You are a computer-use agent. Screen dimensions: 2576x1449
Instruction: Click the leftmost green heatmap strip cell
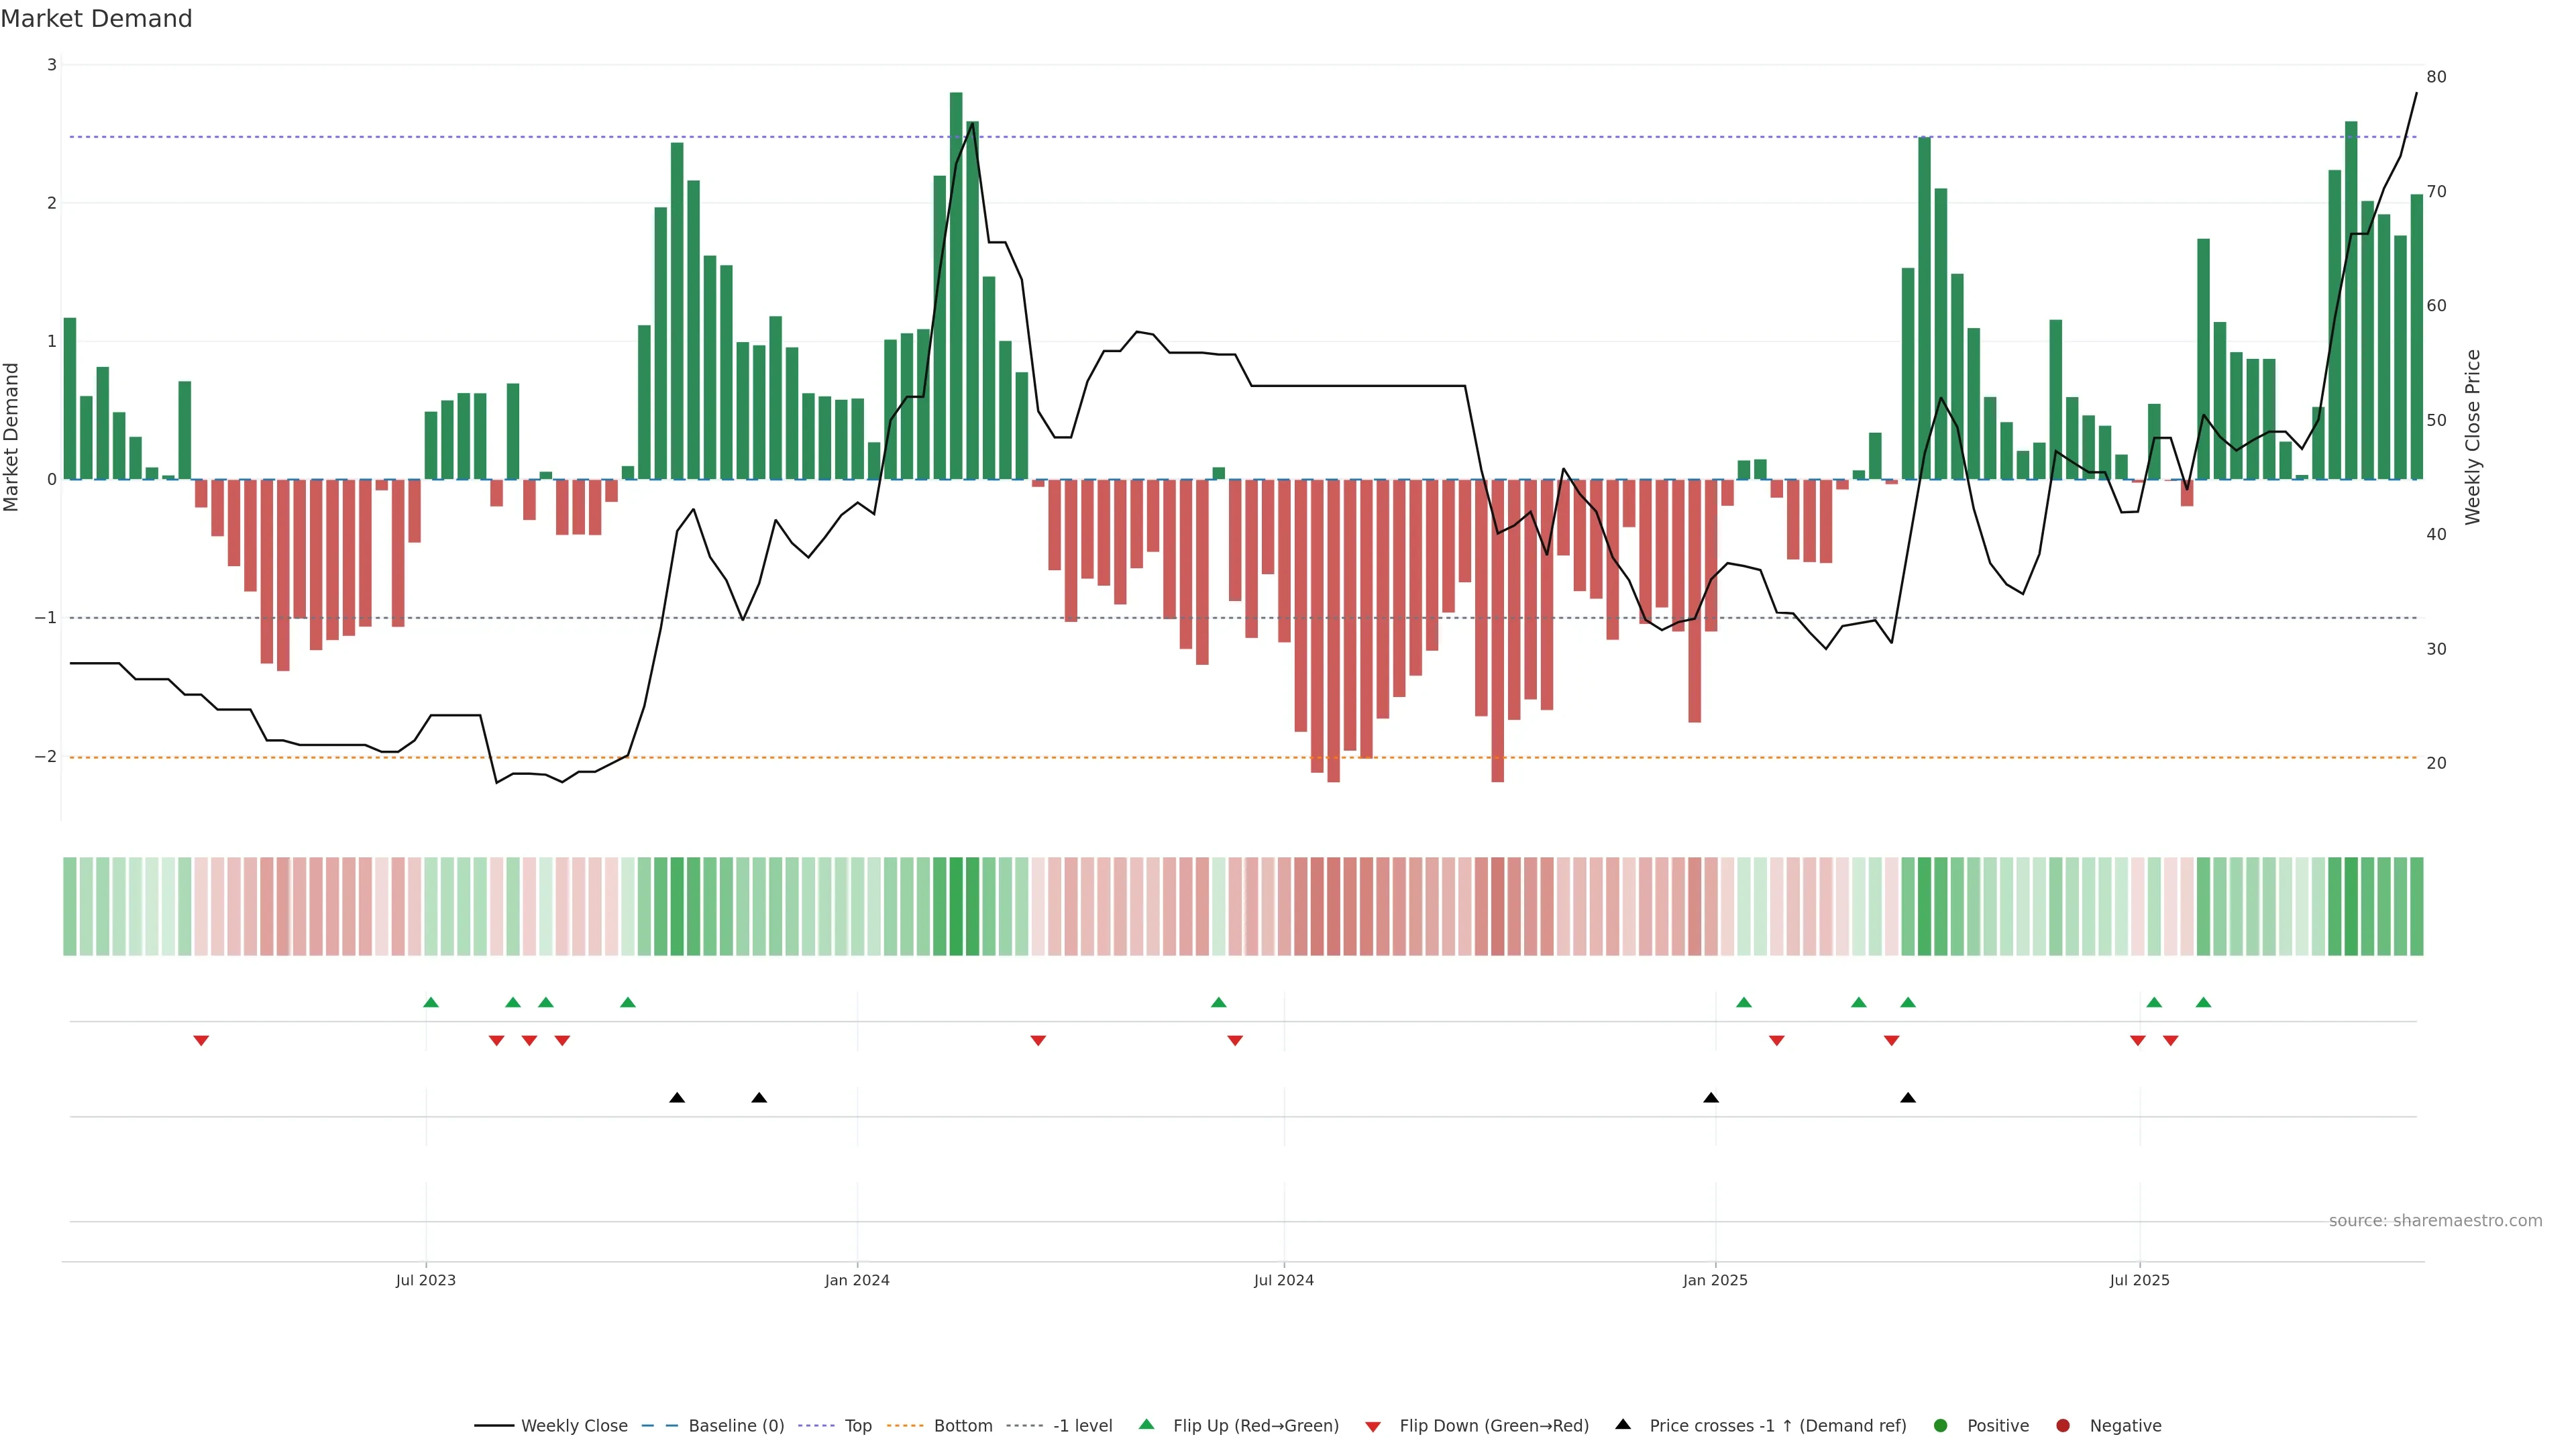[x=70, y=906]
